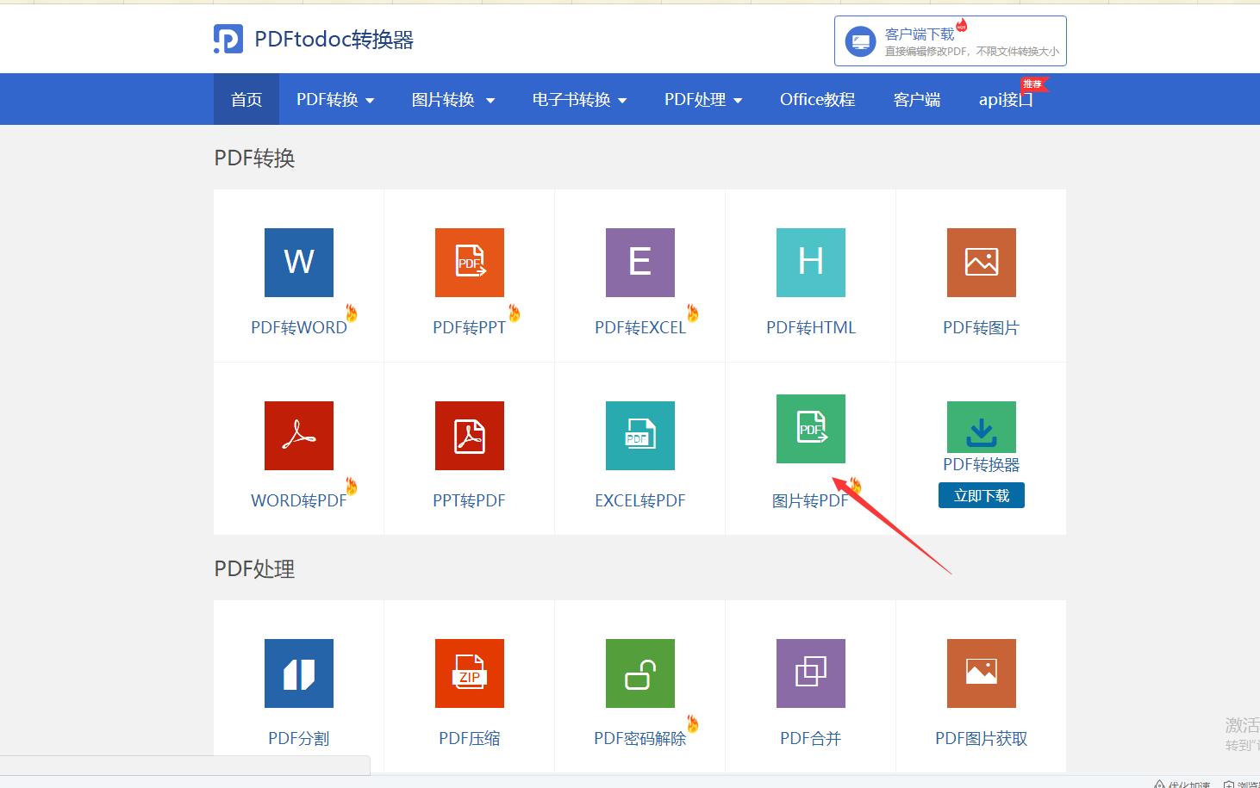Screen dimensions: 1260x788
Task: Select the PDF转EXCEL tool icon
Action: tap(639, 263)
